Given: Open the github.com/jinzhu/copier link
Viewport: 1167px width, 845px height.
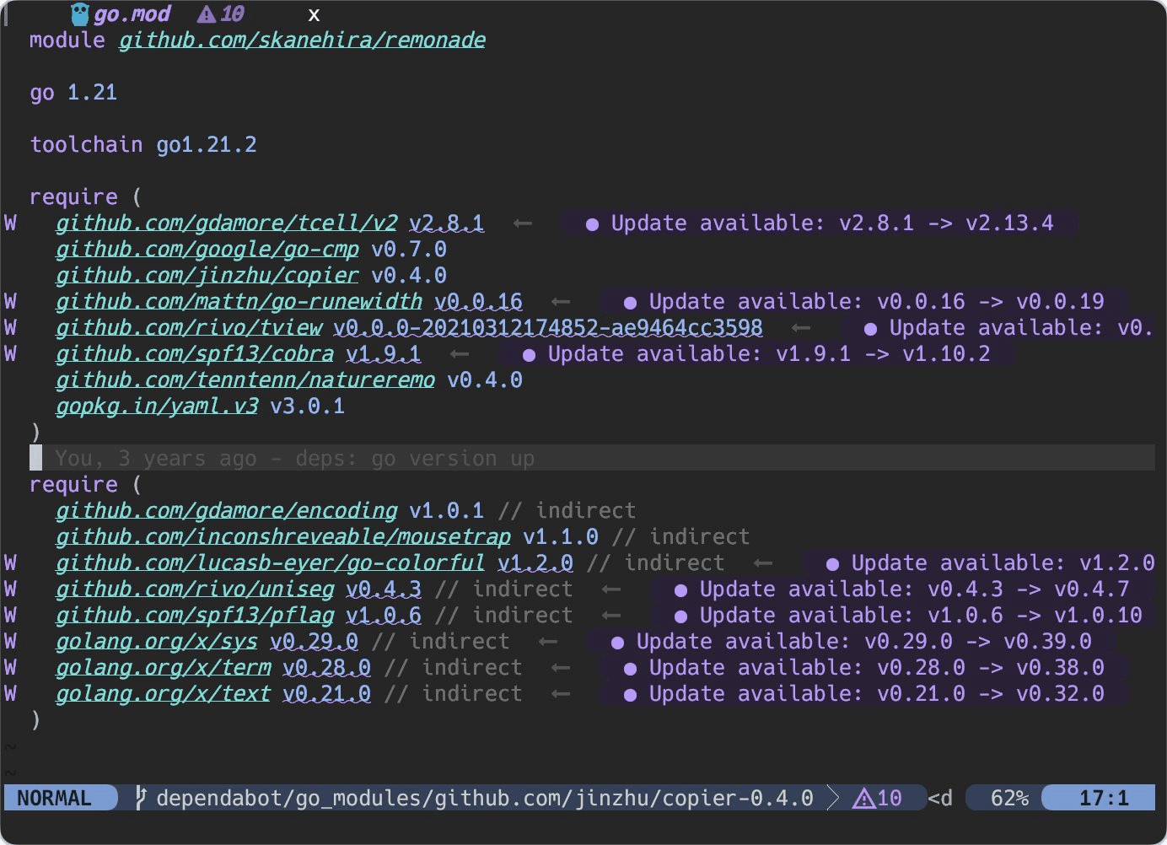Looking at the screenshot, I should (207, 275).
